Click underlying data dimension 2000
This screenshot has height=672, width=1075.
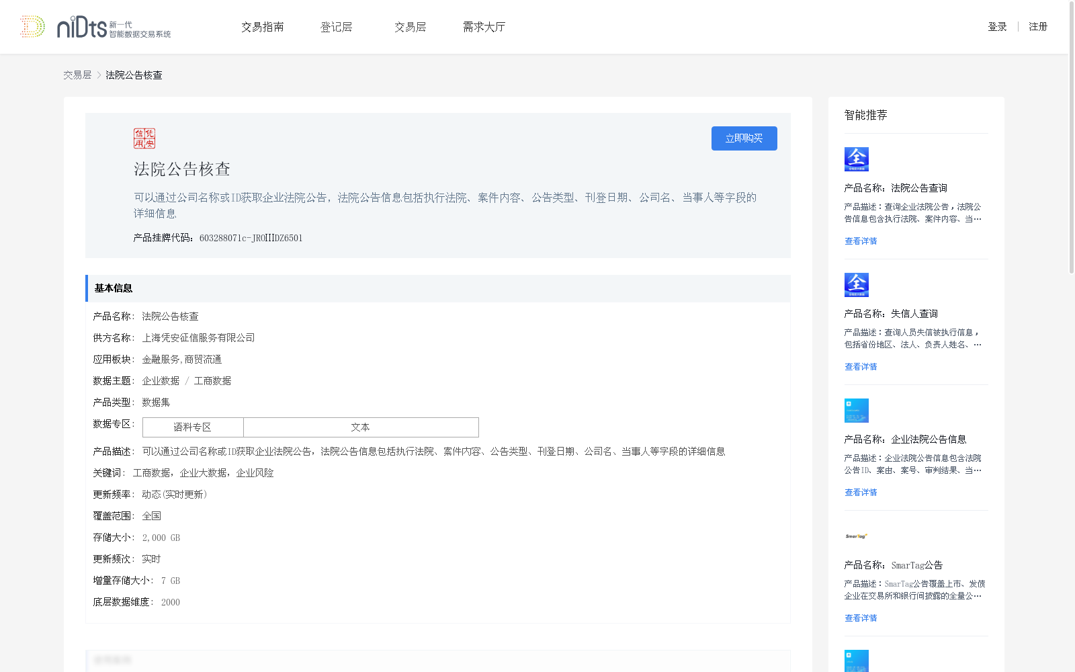pos(171,602)
